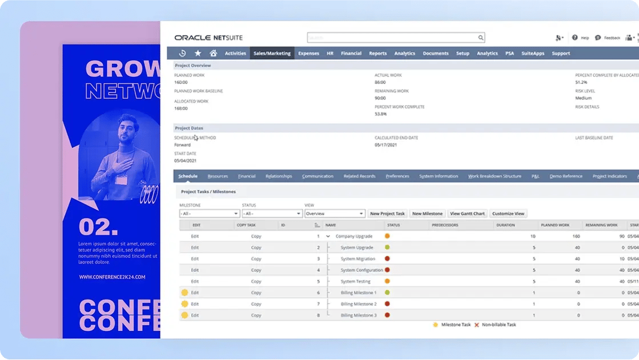Click the Feedback speech bubble icon
This screenshot has height=360, width=639.
597,38
